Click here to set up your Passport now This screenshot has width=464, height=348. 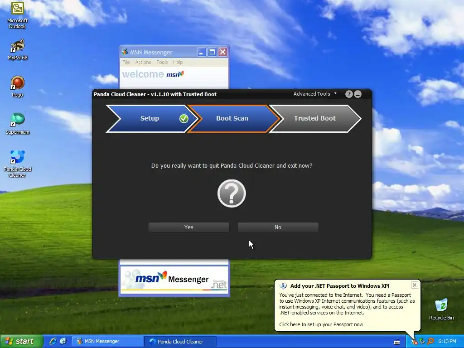[x=321, y=324]
